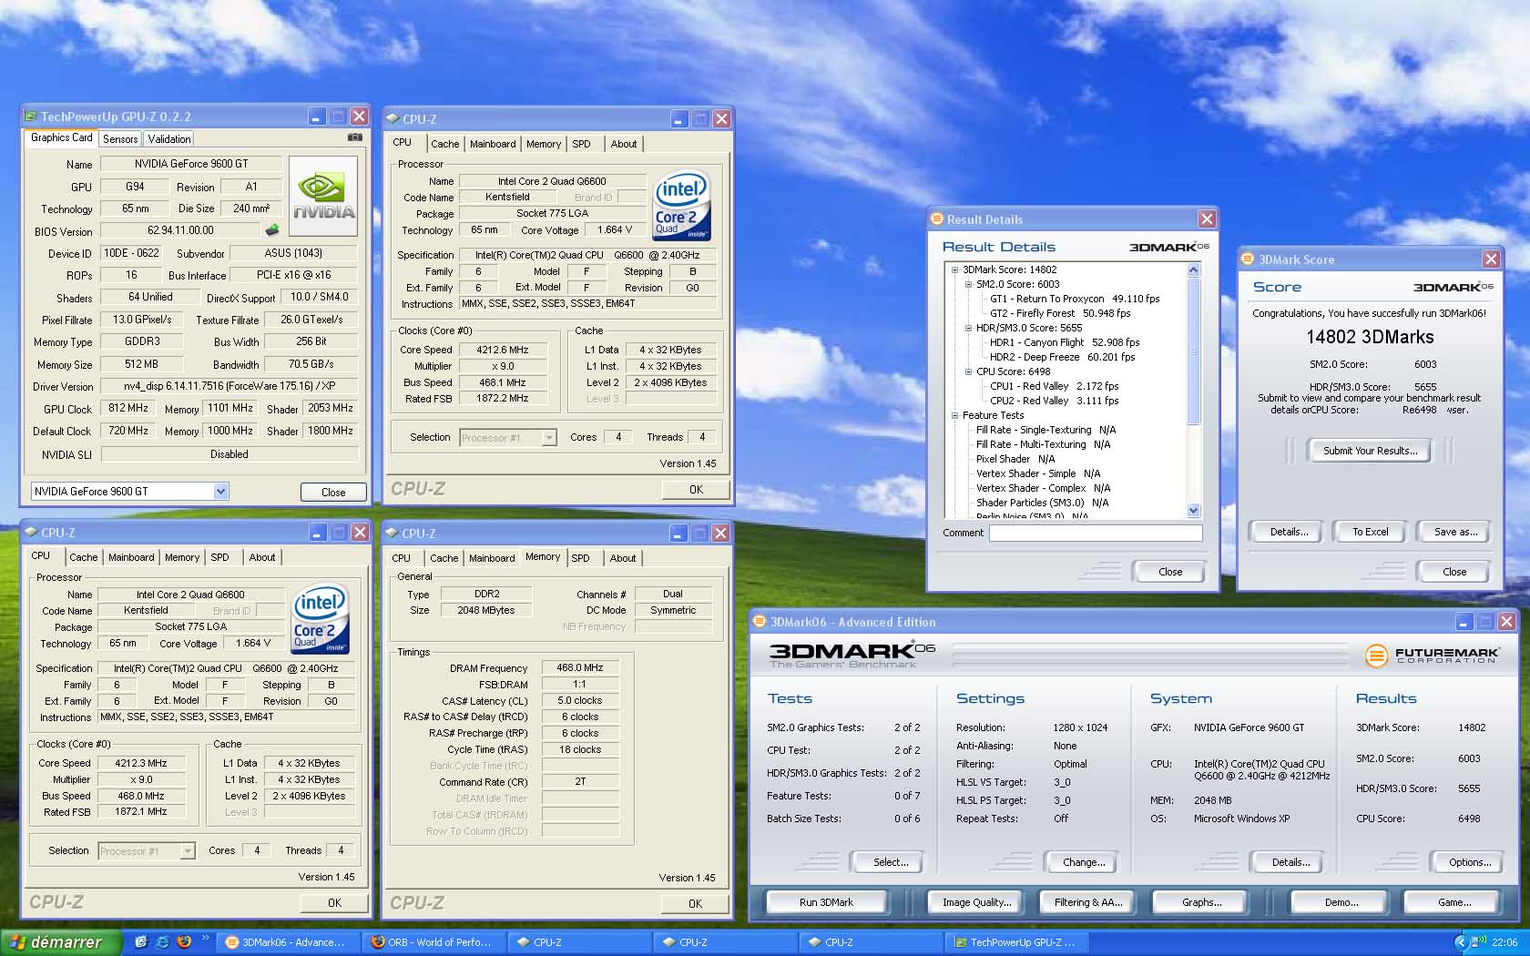This screenshot has width=1530, height=956.
Task: Select GT1 - Return To Proxycon result row
Action: 1075,299
